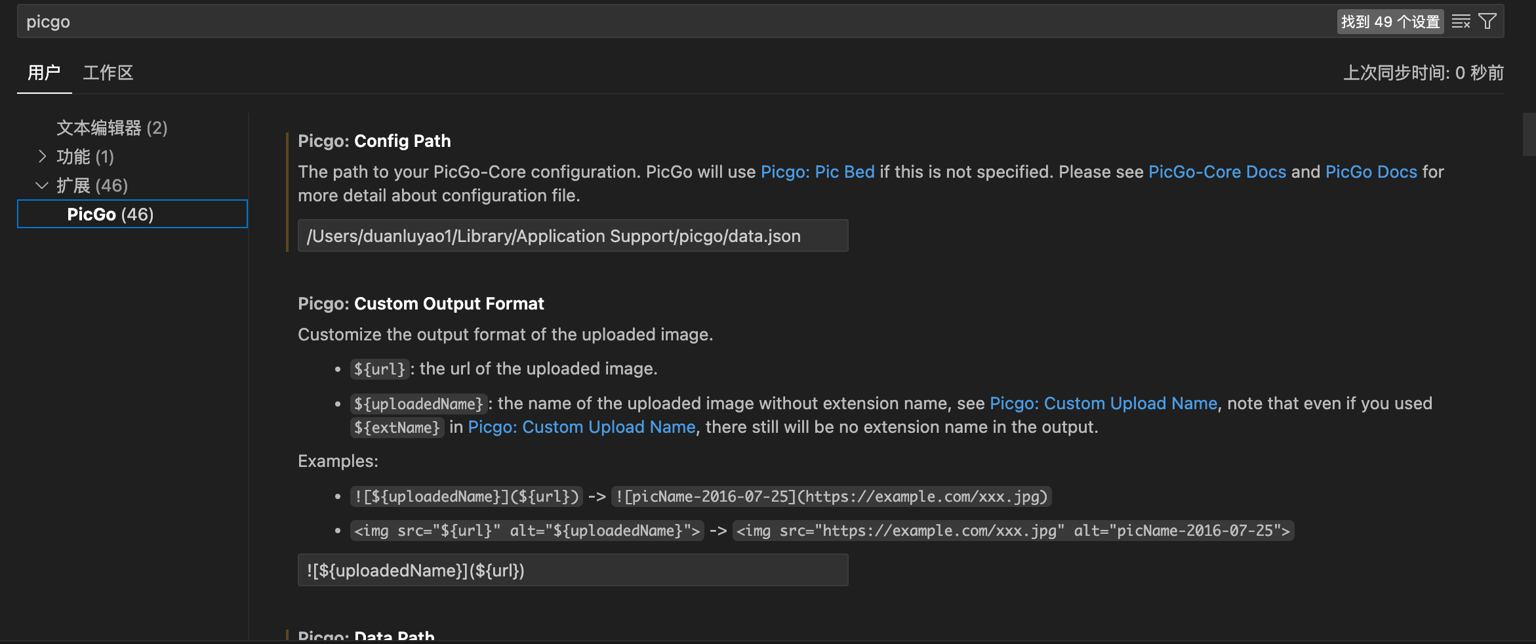Open the PicGo-Core Docs link
This screenshot has height=644, width=1536.
(1217, 172)
